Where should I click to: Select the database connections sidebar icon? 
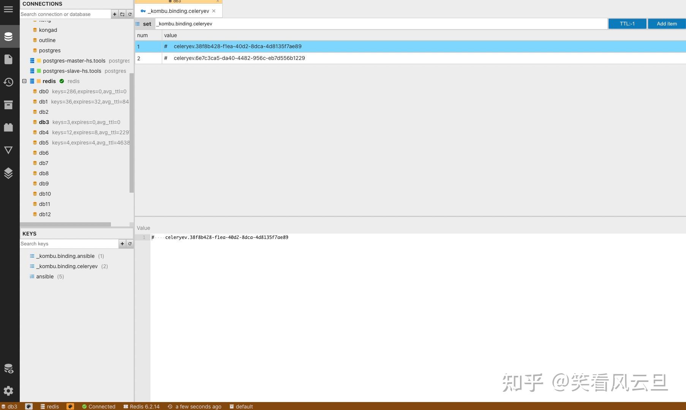pyautogui.click(x=8, y=36)
